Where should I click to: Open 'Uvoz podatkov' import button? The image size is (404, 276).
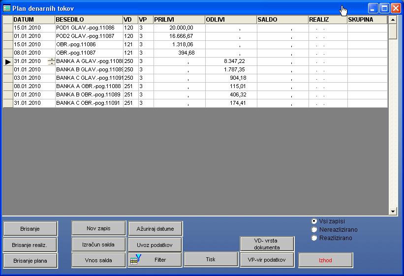pyautogui.click(x=155, y=244)
